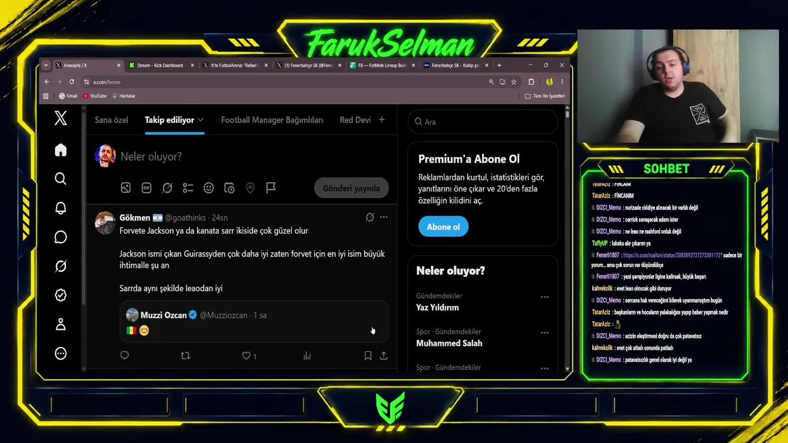The width and height of the screenshot is (788, 443).
Task: Tag a location with the pin icon
Action: [x=250, y=188]
